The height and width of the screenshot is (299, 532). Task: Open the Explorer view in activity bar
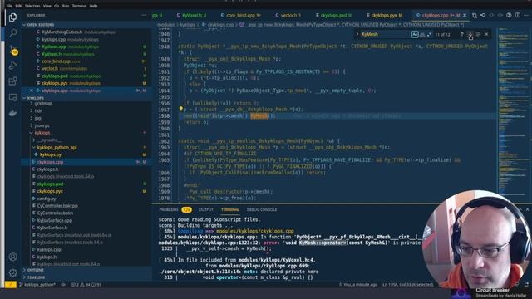13,17
